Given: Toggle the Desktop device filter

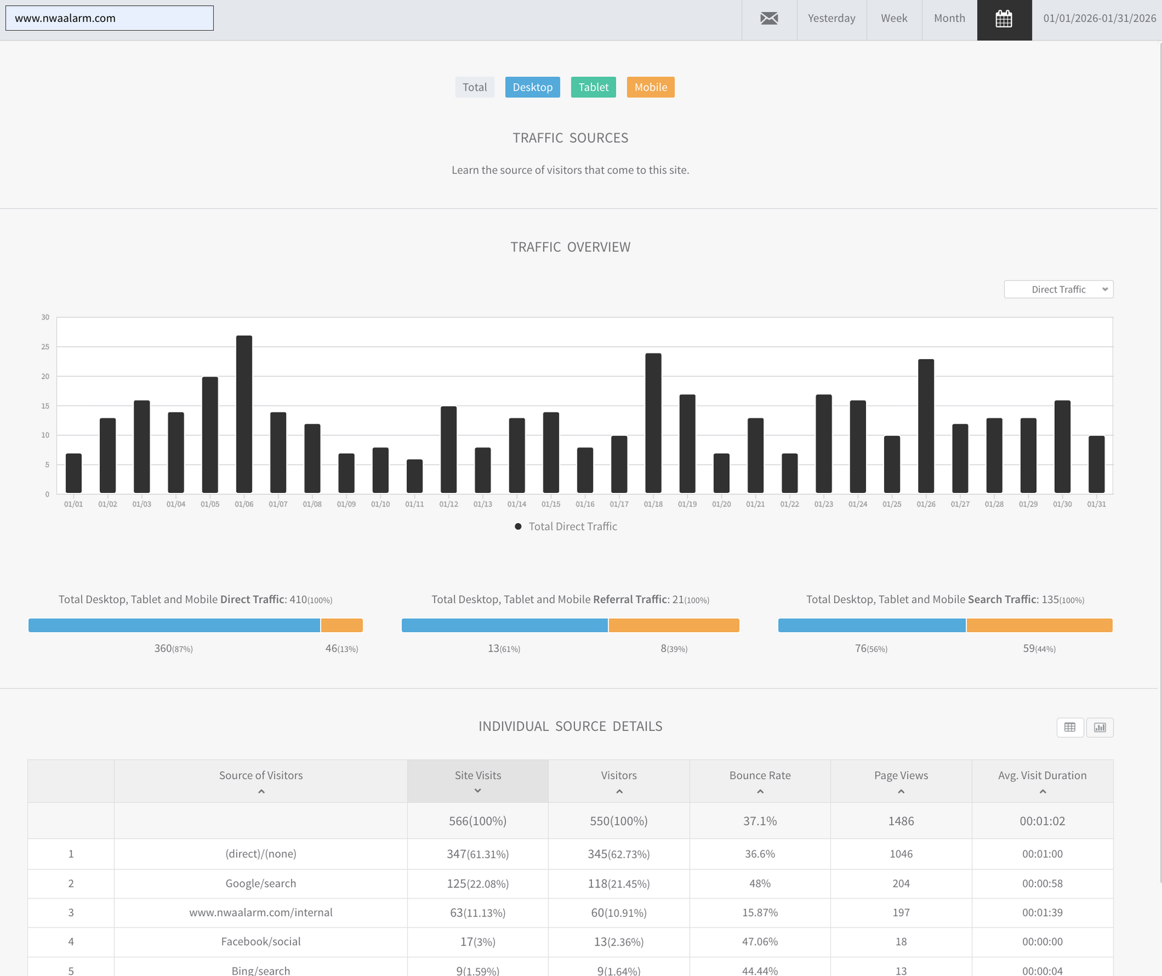Looking at the screenshot, I should (x=532, y=87).
